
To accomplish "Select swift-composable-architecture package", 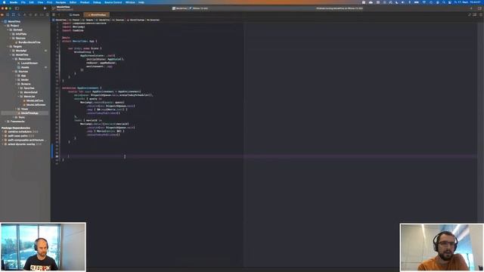I will [x=23, y=140].
